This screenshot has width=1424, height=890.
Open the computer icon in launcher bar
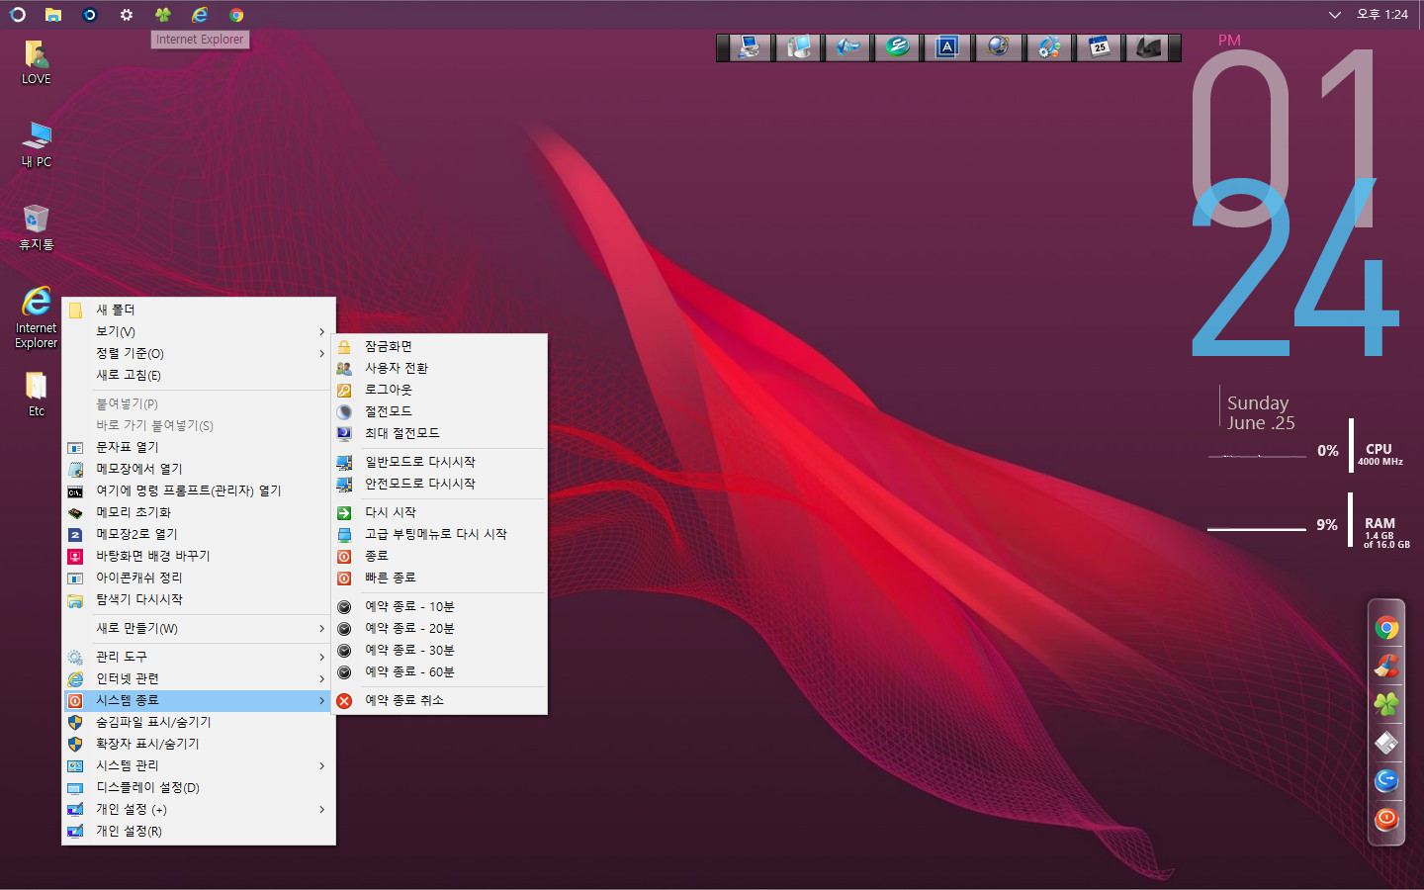749,47
